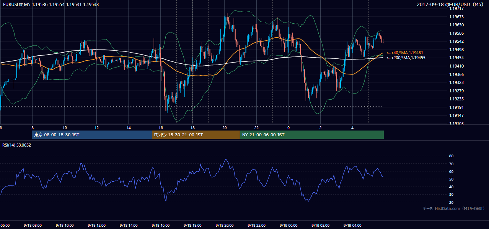Select price axis value 1.19279
Viewport: 489px width, 229px height.
click(x=456, y=91)
